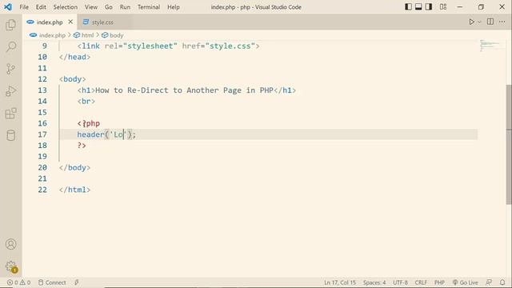Screen dimensions: 512x288
Task: Open the Run and Debug view
Action: tap(10, 91)
